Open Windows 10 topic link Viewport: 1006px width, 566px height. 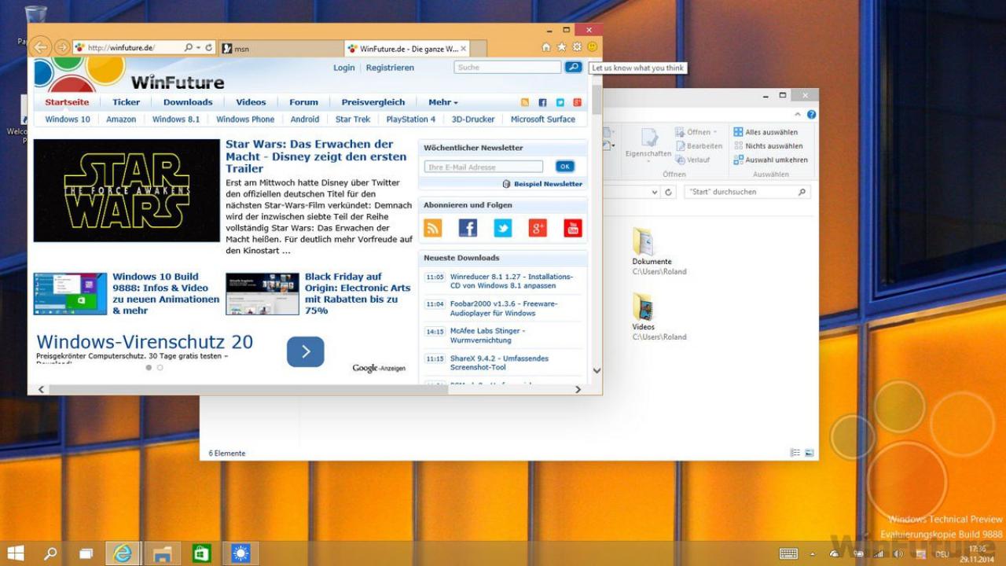68,119
